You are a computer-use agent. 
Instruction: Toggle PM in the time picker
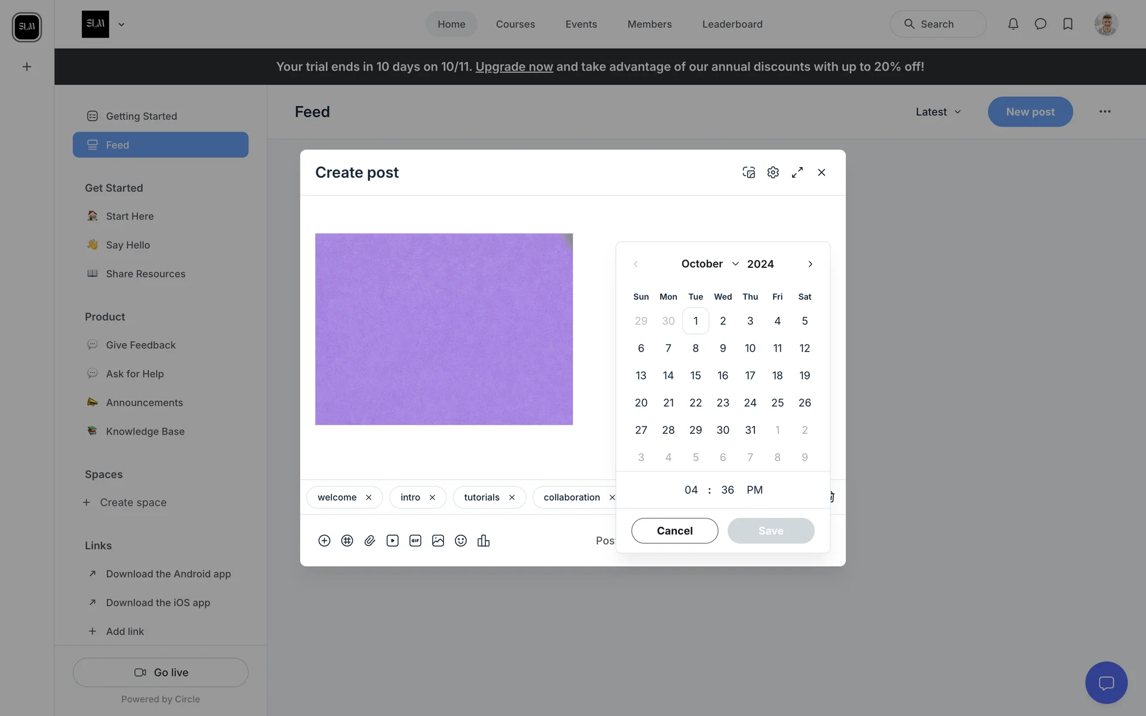[x=754, y=490]
